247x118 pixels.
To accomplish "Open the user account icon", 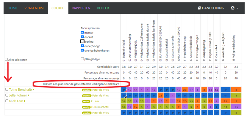I will [232, 8].
